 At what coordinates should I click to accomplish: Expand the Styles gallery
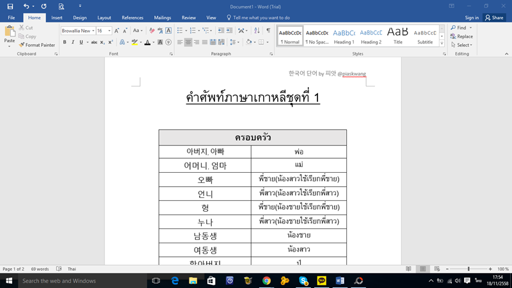point(442,44)
